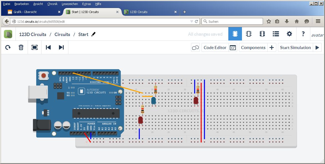Close the Grafik - Übersicht tab
The width and height of the screenshot is (325, 164).
click(x=59, y=12)
